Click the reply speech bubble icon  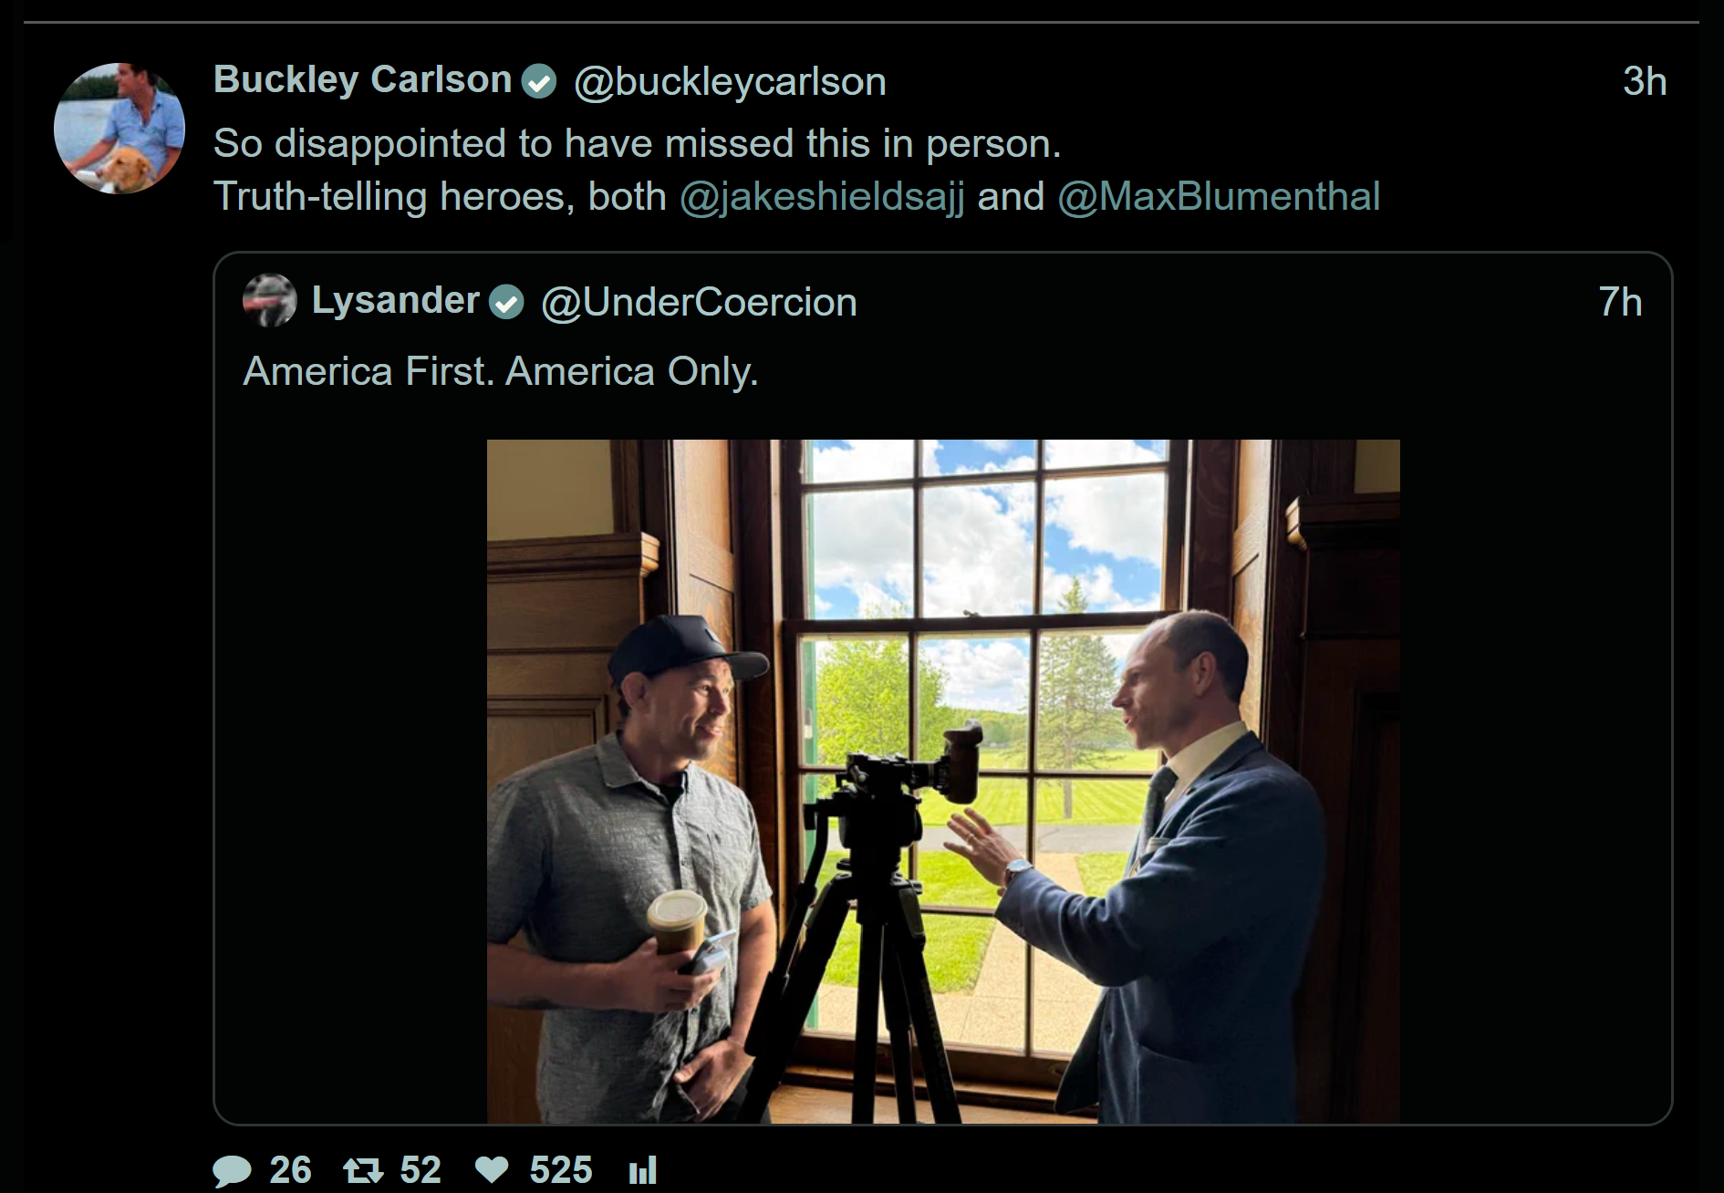click(x=232, y=1170)
